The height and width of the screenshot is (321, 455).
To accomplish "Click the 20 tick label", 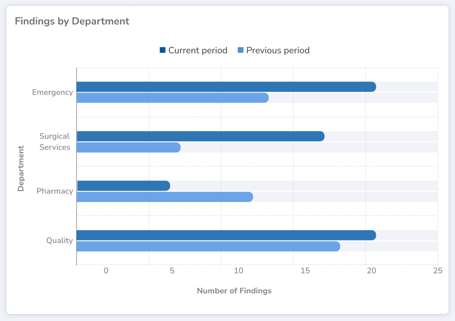I will (371, 271).
